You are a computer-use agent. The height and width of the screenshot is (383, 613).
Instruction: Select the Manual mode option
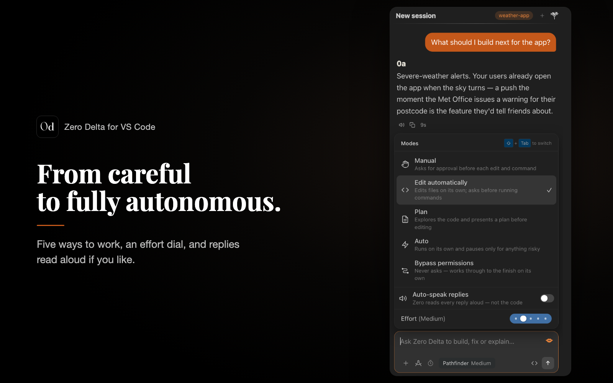[x=476, y=164]
